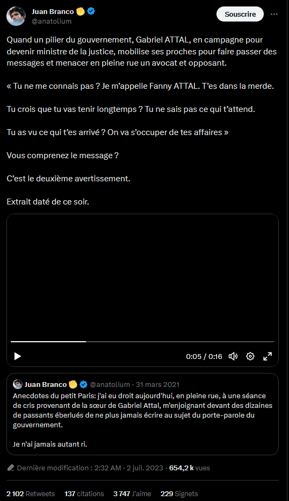Open video settings gear
The width and height of the screenshot is (289, 501).
click(250, 356)
